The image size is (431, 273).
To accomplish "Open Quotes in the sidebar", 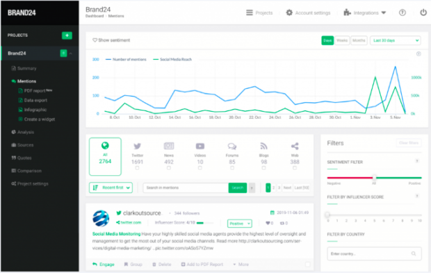I will click(22, 158).
